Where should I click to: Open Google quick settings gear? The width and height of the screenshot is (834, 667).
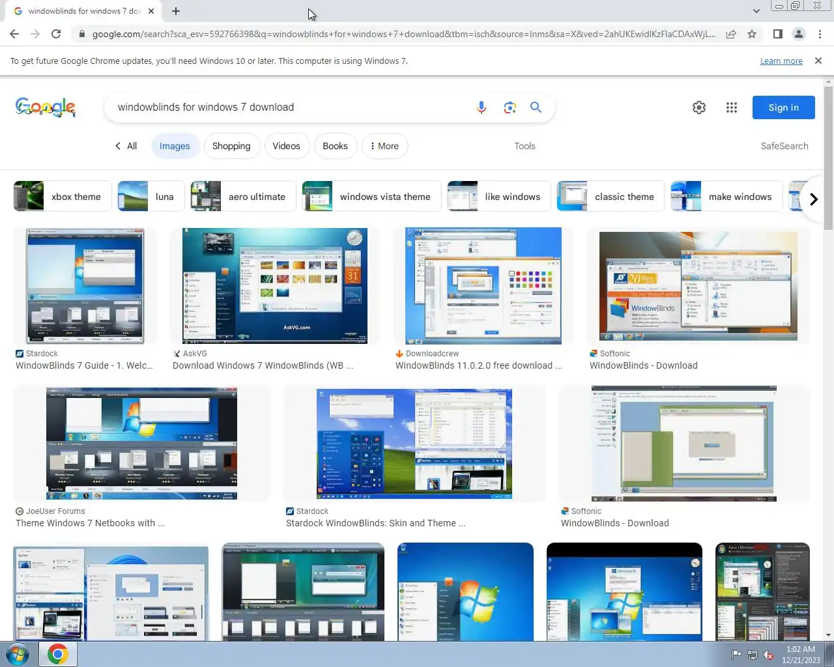699,107
